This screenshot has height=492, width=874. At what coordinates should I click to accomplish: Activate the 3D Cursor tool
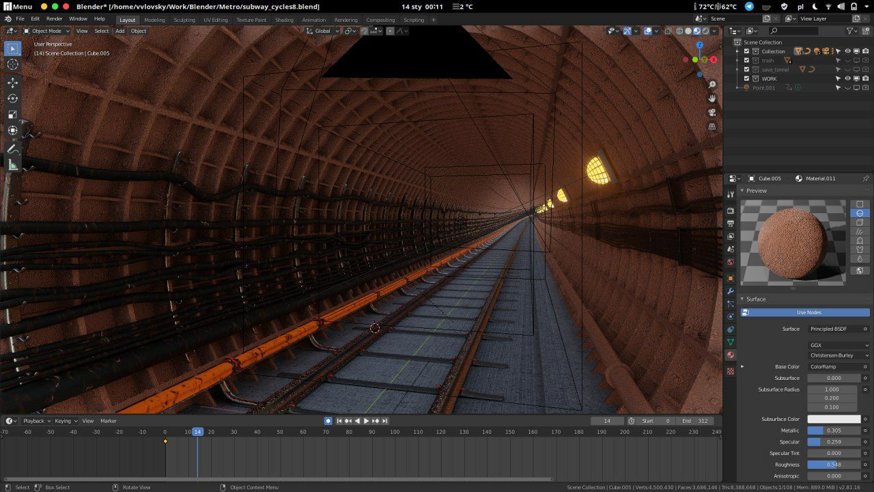click(x=12, y=64)
